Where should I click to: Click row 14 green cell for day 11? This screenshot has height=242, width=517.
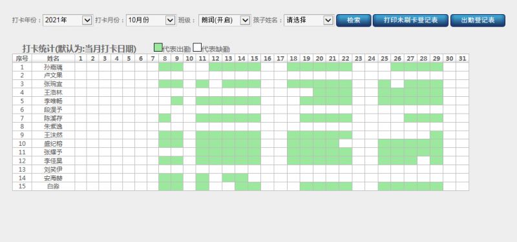[202, 178]
